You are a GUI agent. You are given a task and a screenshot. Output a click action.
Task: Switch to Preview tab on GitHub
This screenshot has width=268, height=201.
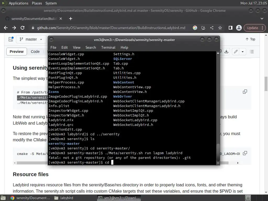click(x=16, y=52)
